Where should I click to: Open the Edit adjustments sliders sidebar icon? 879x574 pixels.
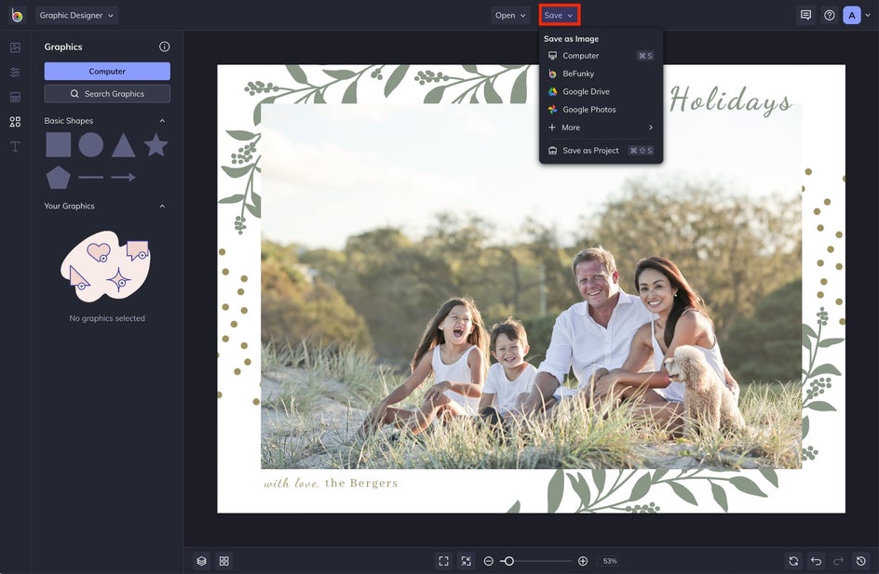point(15,73)
